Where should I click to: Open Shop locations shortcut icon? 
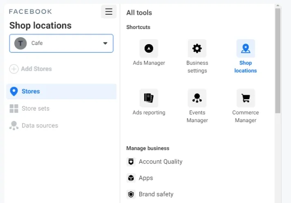[246, 49]
